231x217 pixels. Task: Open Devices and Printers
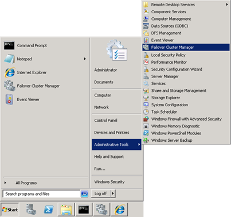click(x=112, y=133)
